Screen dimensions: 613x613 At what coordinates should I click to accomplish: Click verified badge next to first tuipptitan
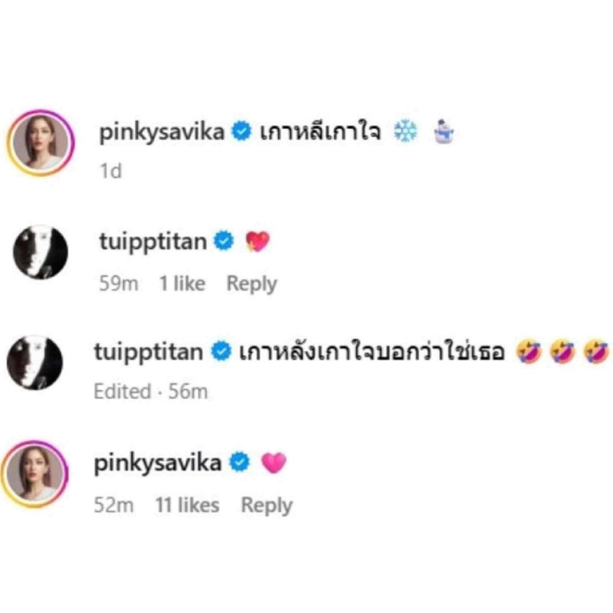point(224,241)
